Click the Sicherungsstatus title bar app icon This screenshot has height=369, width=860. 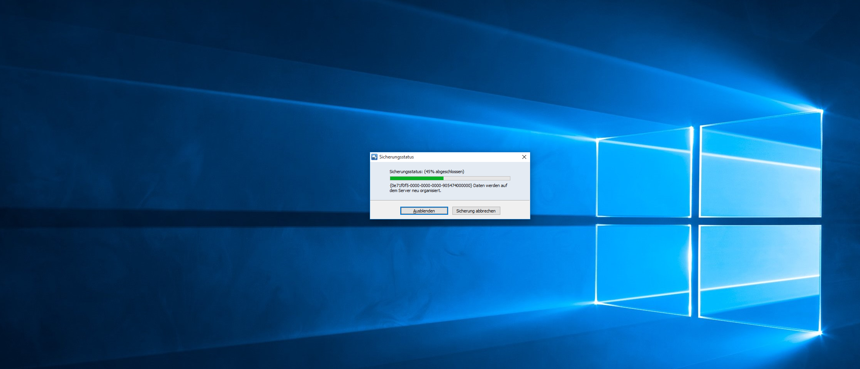pyautogui.click(x=374, y=157)
